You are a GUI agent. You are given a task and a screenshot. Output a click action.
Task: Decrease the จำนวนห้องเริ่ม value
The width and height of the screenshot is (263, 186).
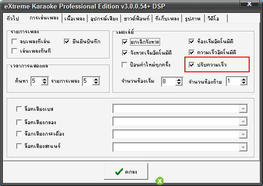179,84
